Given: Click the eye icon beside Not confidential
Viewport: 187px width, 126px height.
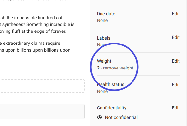Looking at the screenshot, I should point(100,117).
